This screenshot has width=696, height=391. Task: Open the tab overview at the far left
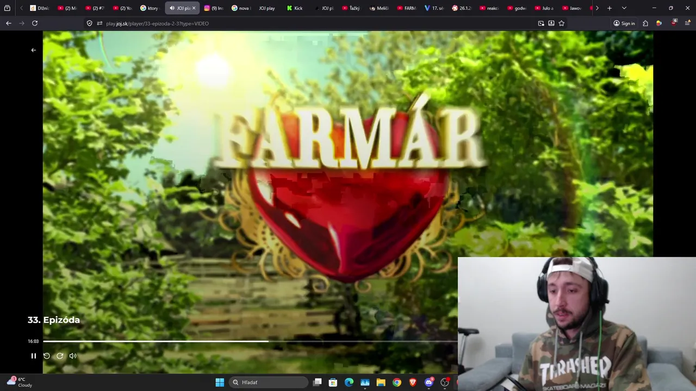(x=7, y=8)
